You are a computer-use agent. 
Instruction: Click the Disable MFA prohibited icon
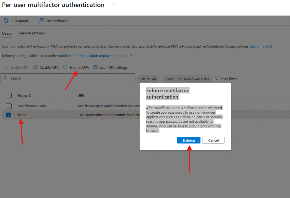pyautogui.click(x=35, y=67)
